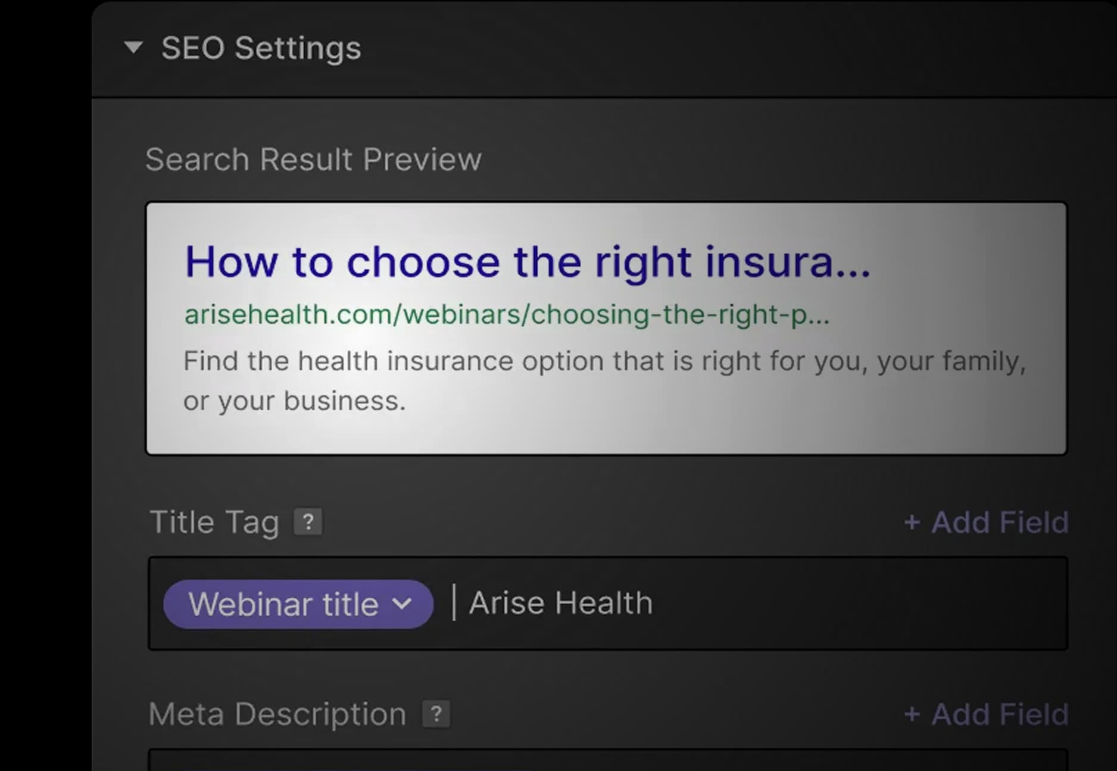
Task: Click the plus icon beside Meta Description's Add Field
Action: 912,714
